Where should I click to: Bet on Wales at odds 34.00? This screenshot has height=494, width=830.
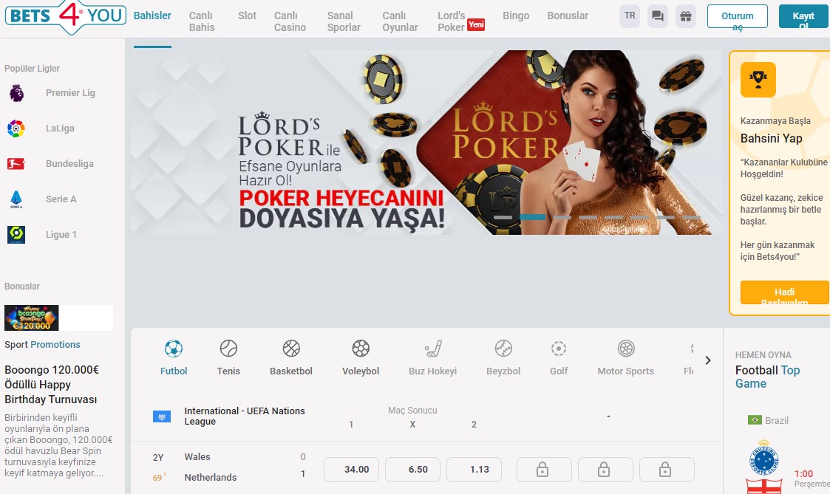tap(352, 470)
